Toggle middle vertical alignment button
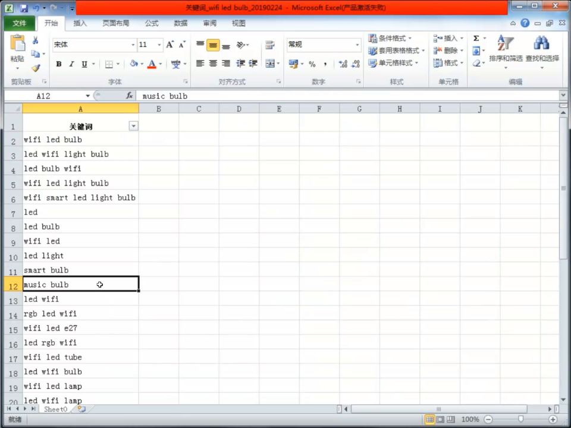Screen dimensions: 571x428 click(213, 45)
